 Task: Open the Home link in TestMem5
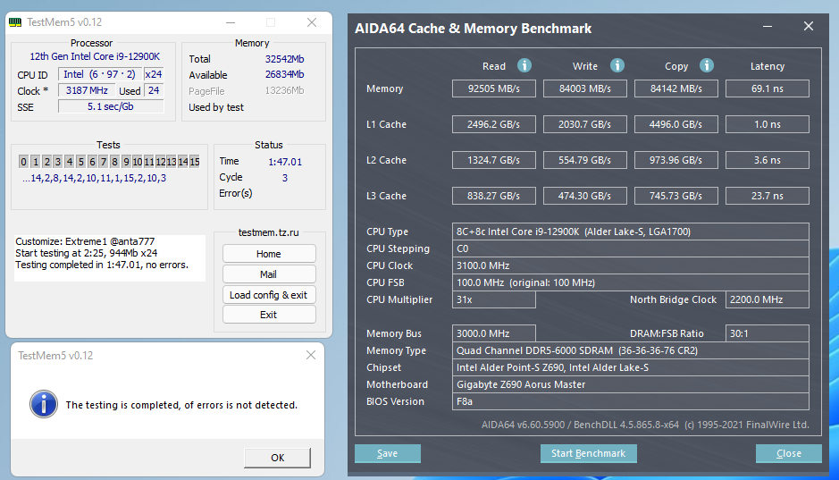269,254
